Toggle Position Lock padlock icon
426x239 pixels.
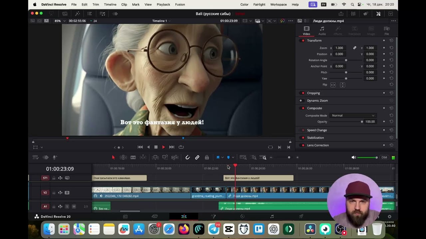tap(207, 157)
